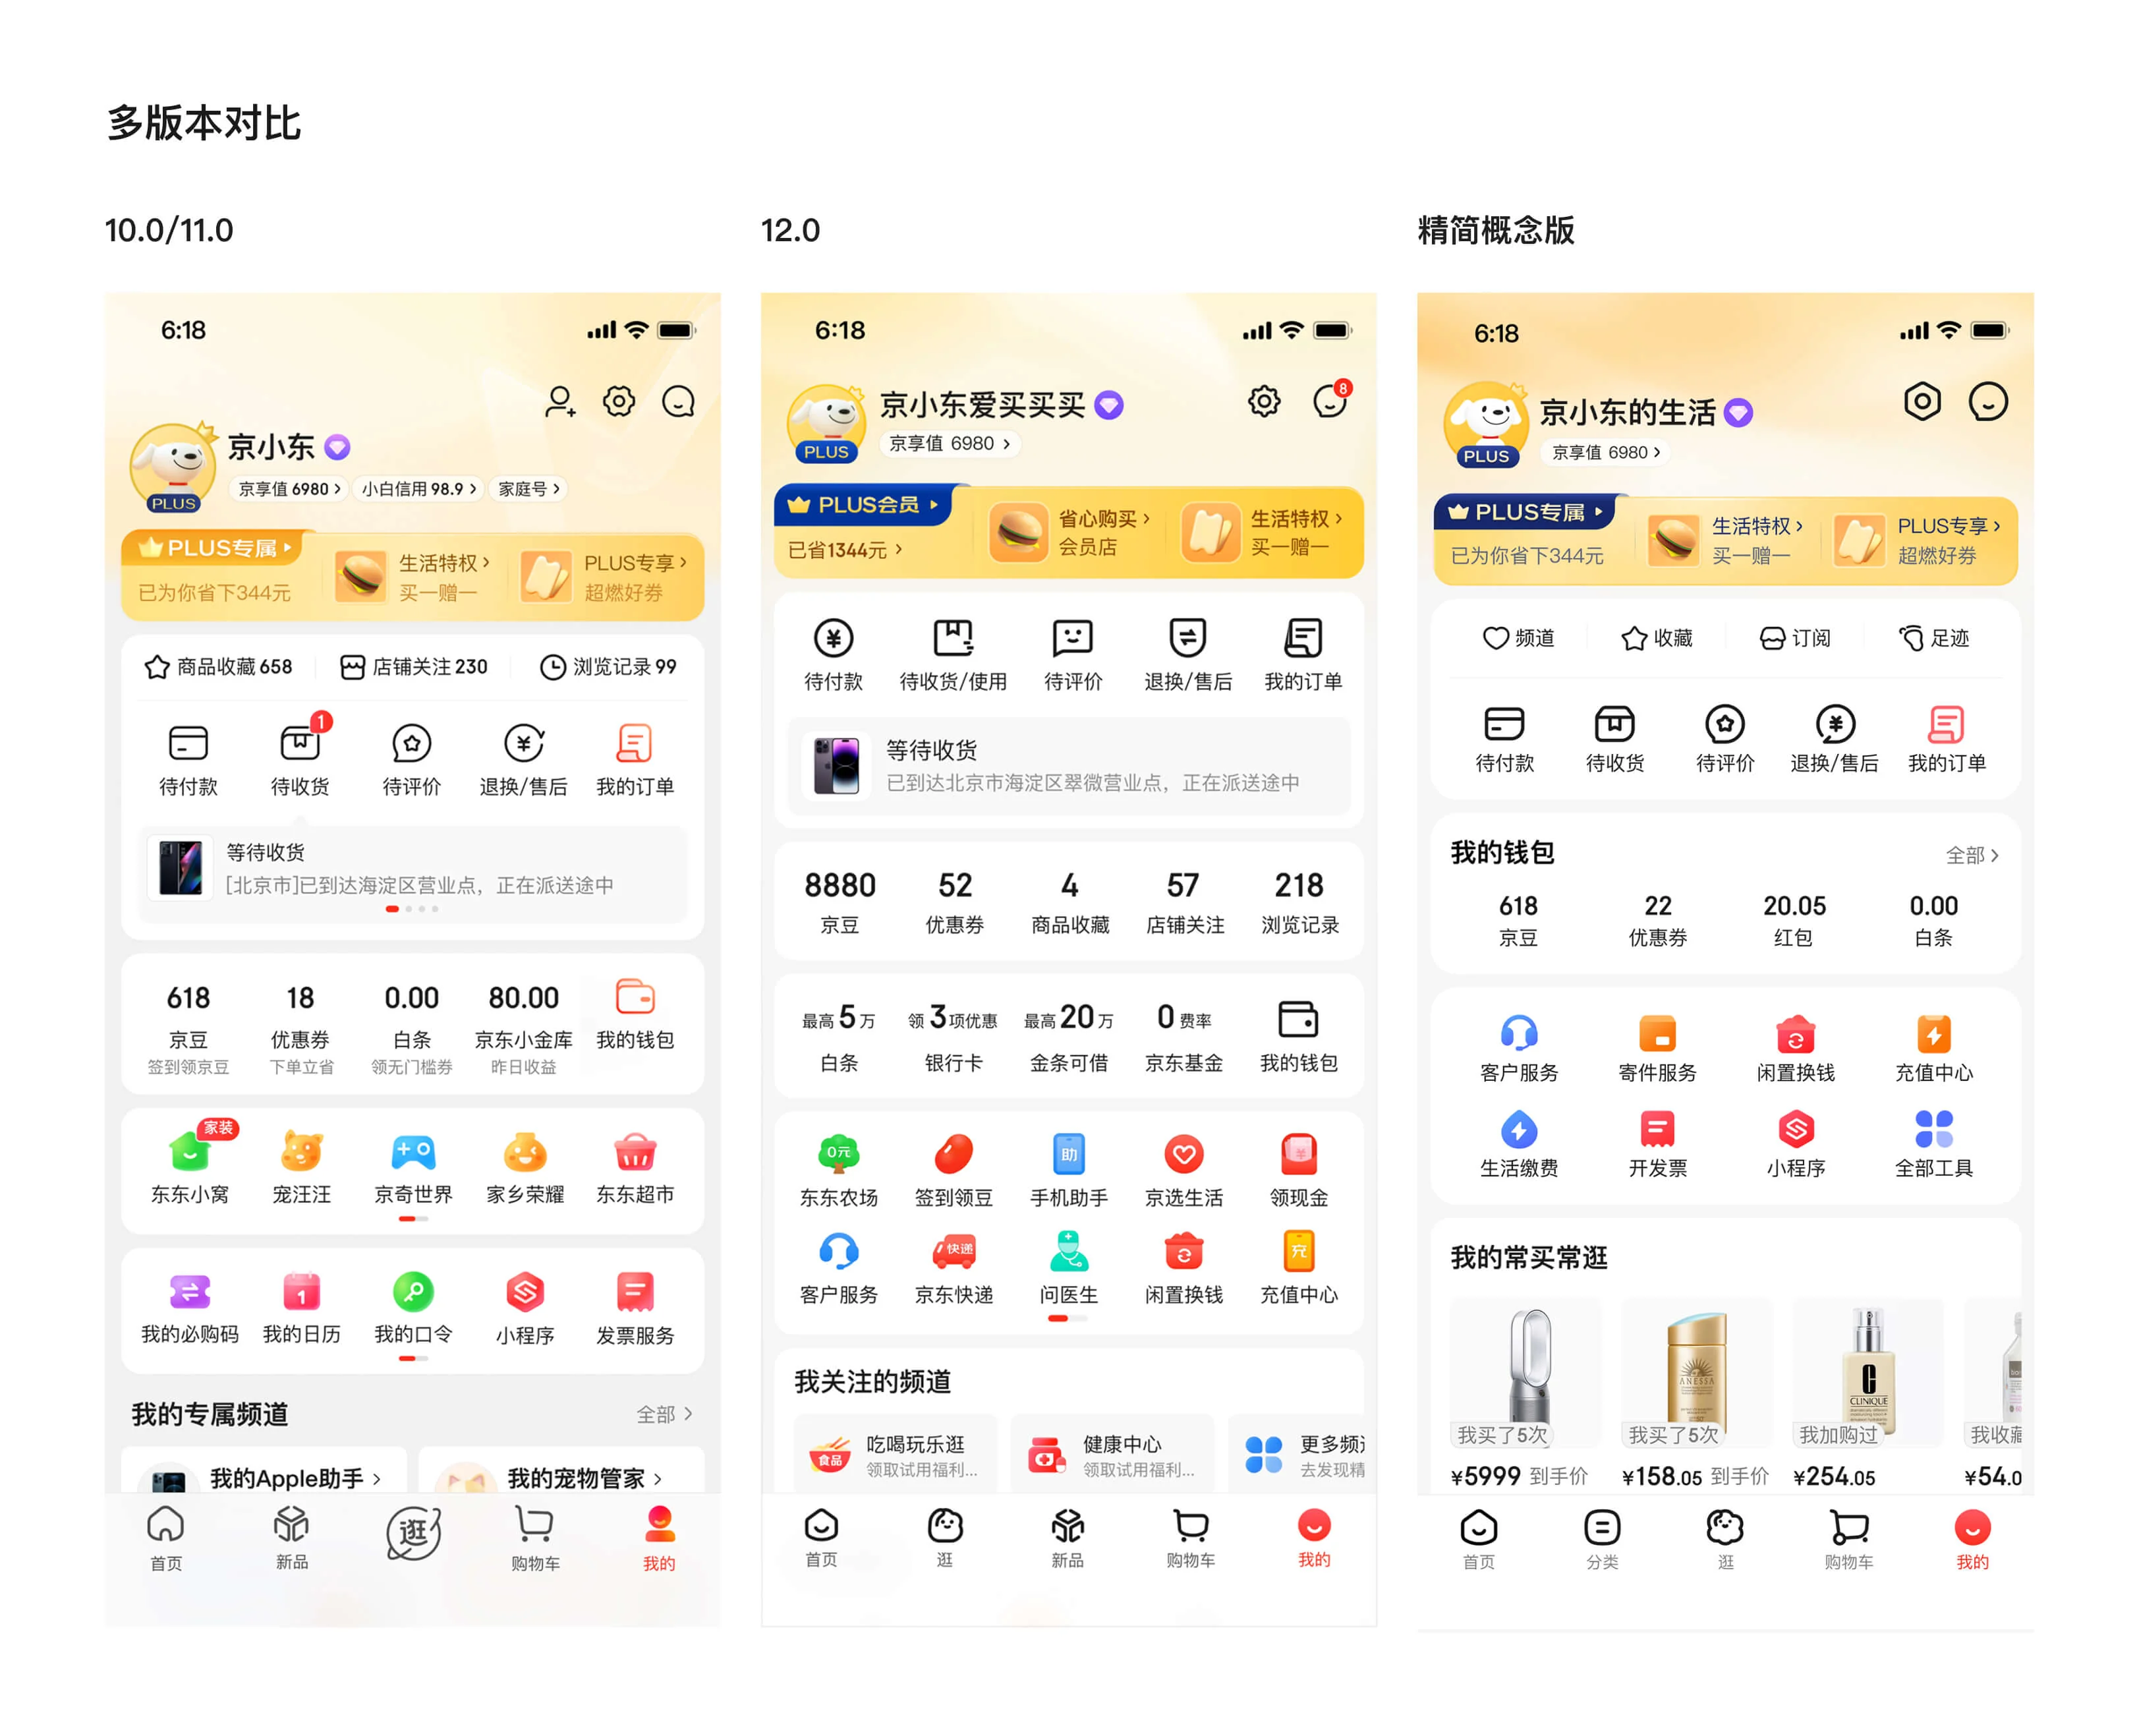The height and width of the screenshot is (1736, 2135).
Task: Open 待收货/使用 in 12.0 version
Action: coord(953,655)
